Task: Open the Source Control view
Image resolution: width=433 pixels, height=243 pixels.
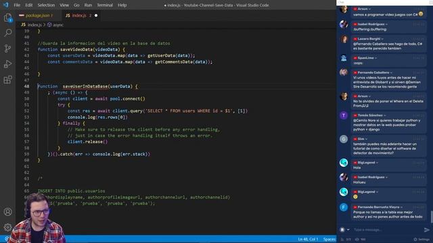Action: pyautogui.click(x=7, y=49)
